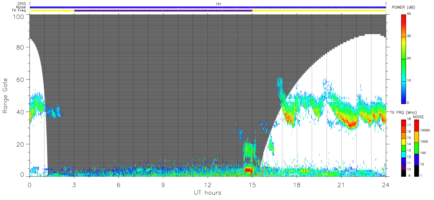
Task: Click the 30 tick on POWER scale
Action: tap(410, 36)
